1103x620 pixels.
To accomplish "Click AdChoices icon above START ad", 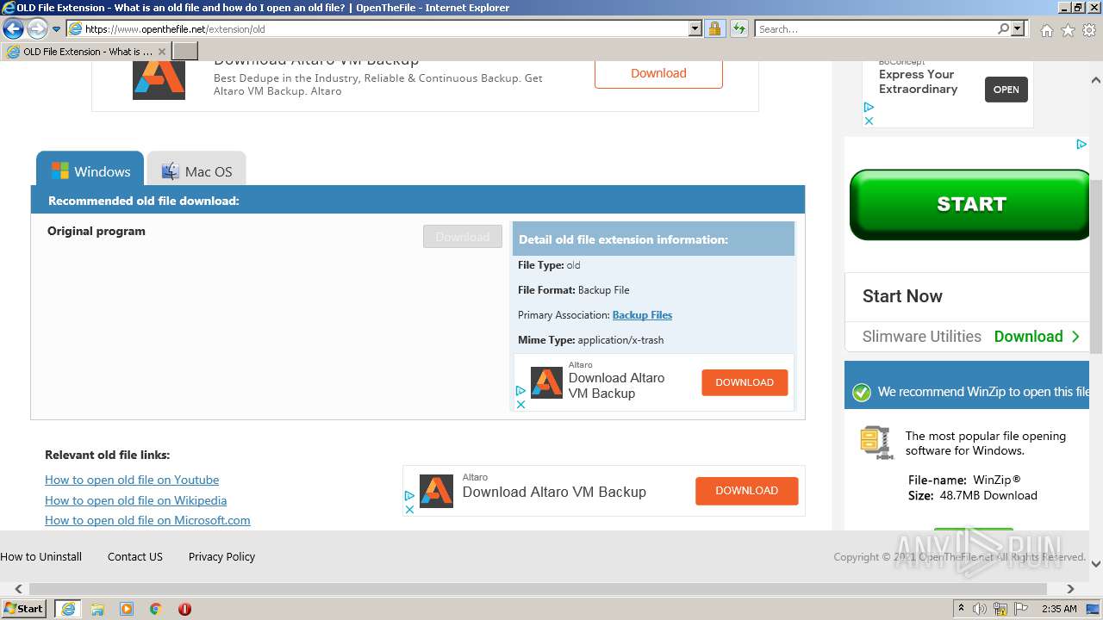I will [1081, 145].
